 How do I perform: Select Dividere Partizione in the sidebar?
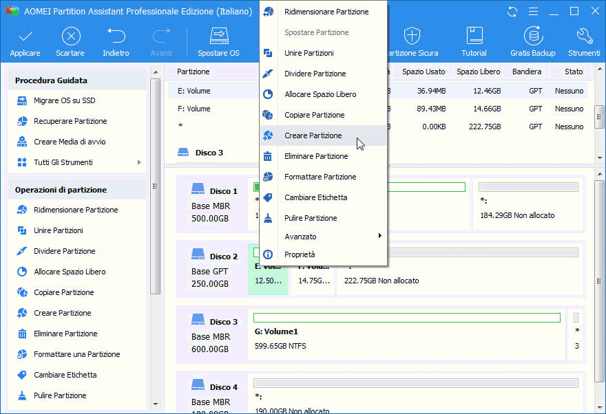tap(56, 251)
